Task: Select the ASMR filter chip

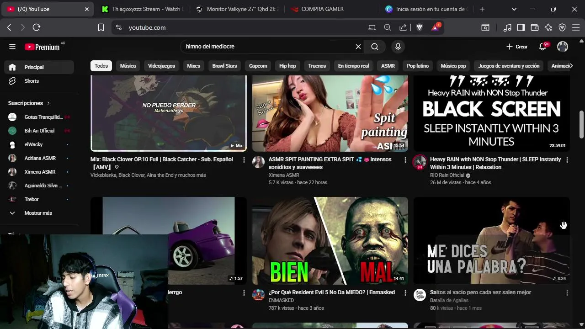Action: [x=388, y=66]
